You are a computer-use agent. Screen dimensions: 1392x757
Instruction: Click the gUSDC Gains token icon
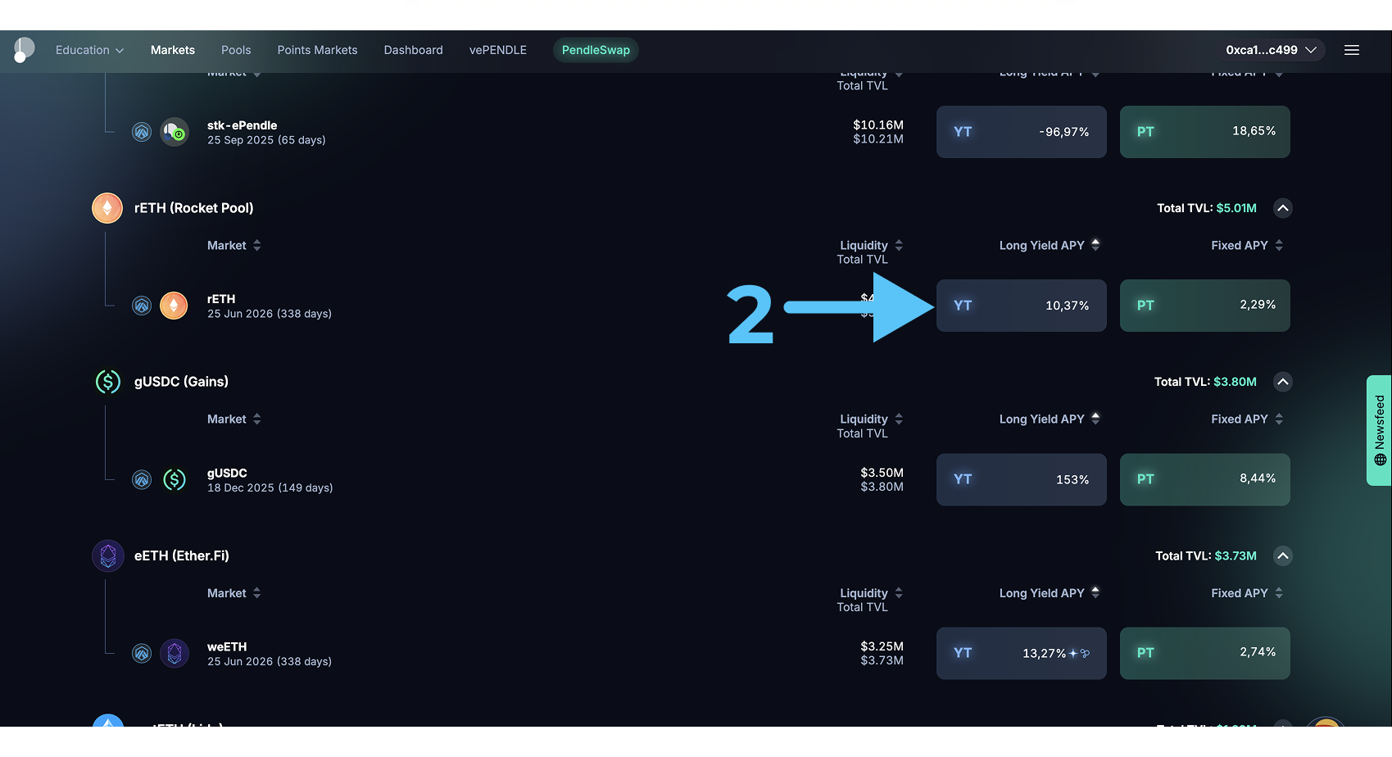[107, 382]
